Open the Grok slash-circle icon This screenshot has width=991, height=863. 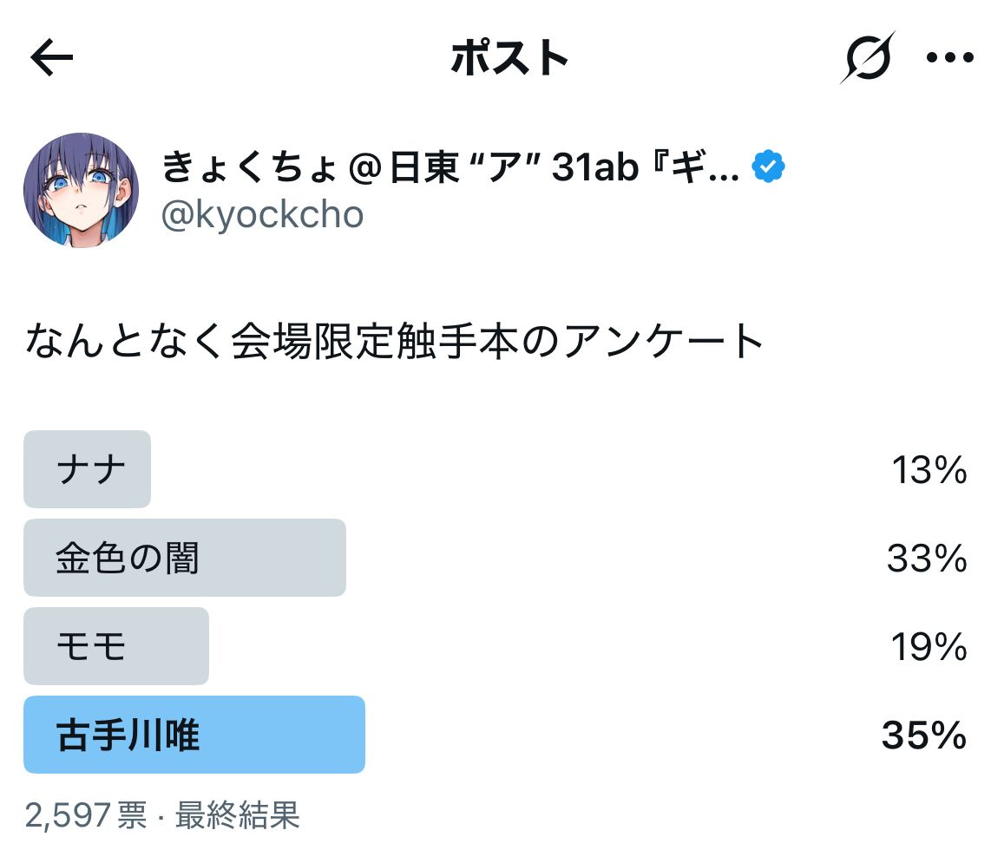point(868,57)
